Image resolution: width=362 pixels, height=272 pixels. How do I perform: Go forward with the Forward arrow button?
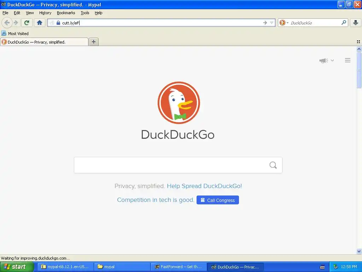pos(16,23)
